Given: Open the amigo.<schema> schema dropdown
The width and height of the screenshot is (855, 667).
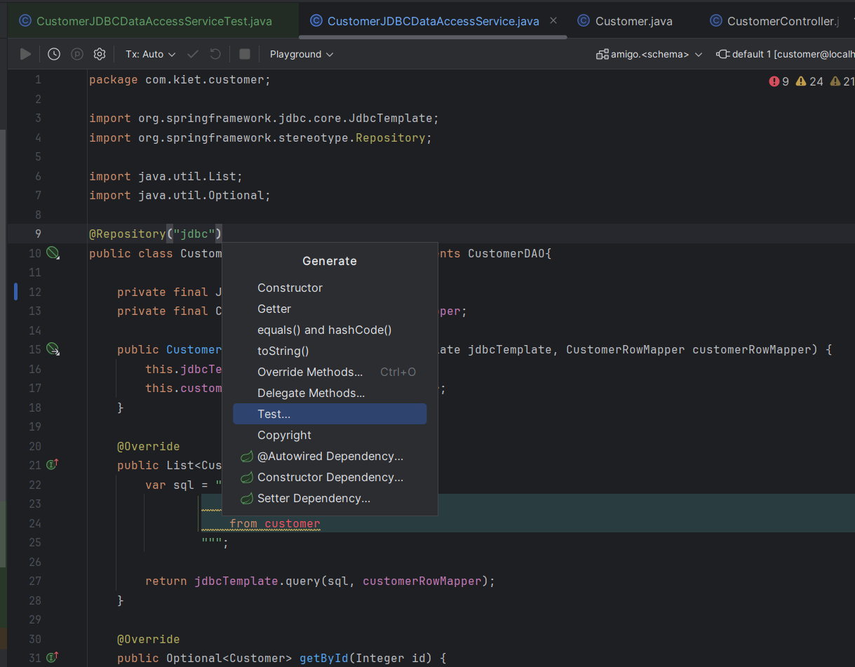Looking at the screenshot, I should click(x=649, y=54).
